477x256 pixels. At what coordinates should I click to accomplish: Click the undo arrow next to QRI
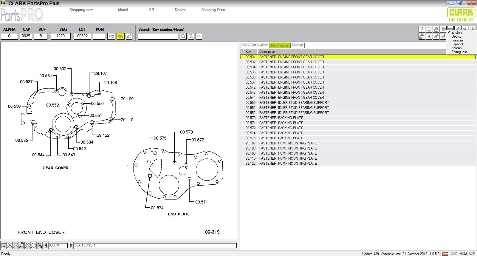point(129,36)
